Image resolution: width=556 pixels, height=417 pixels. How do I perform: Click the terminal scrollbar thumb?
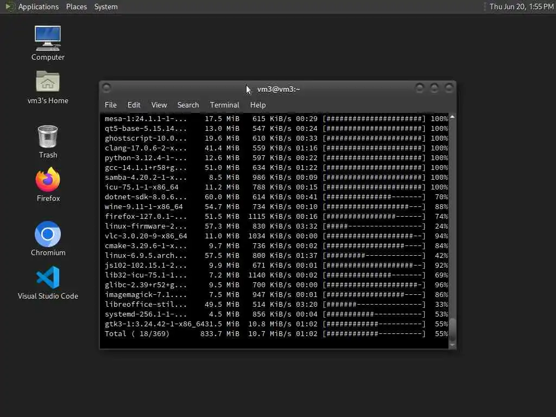pyautogui.click(x=452, y=329)
